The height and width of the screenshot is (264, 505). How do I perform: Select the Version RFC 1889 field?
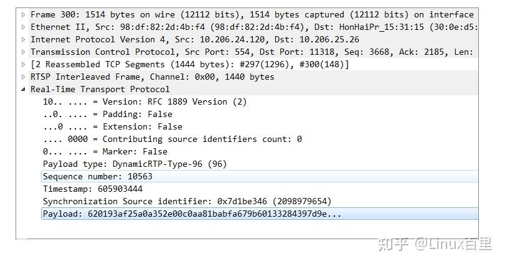144,101
